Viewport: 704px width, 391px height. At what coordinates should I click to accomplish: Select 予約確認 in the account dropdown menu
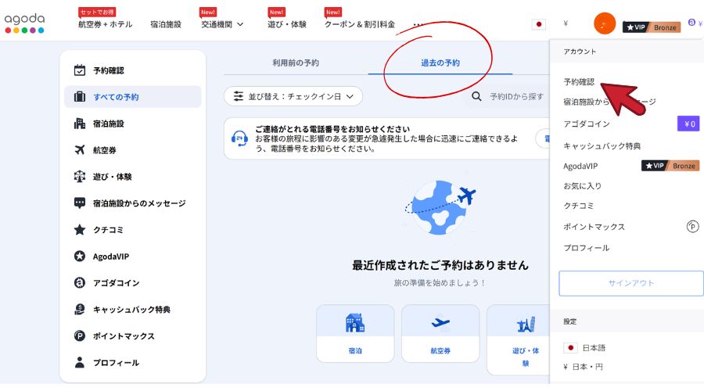pyautogui.click(x=579, y=81)
